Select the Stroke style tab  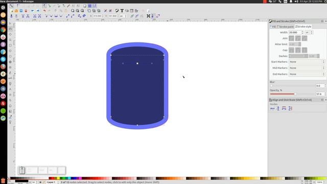(x=303, y=27)
